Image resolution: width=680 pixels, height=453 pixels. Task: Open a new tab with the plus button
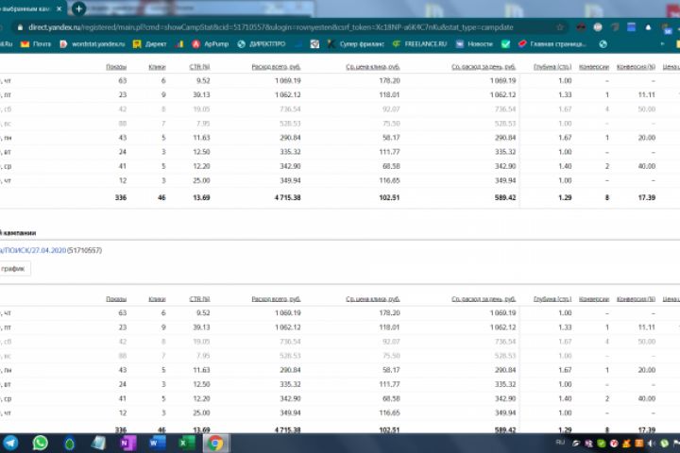click(78, 8)
